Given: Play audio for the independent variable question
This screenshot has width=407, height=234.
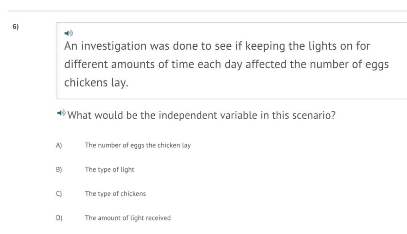Looking at the screenshot, I should click(61, 113).
